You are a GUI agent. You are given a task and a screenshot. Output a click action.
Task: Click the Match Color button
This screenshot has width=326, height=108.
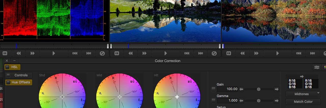303,102
